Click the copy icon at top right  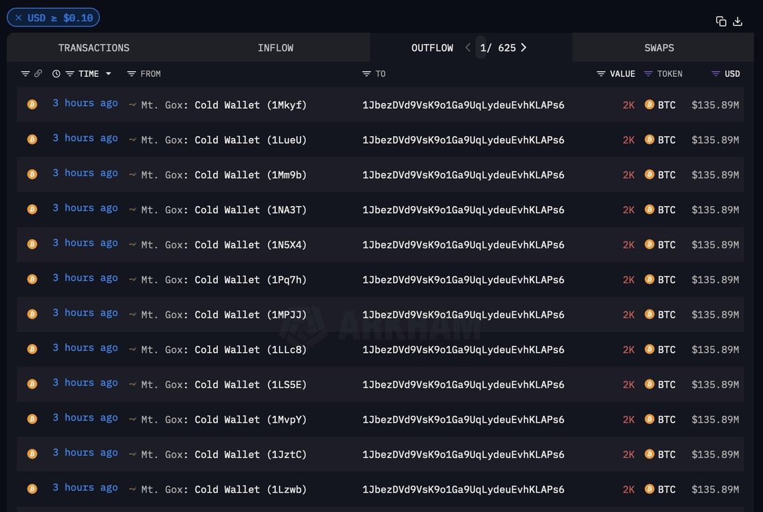coord(721,21)
